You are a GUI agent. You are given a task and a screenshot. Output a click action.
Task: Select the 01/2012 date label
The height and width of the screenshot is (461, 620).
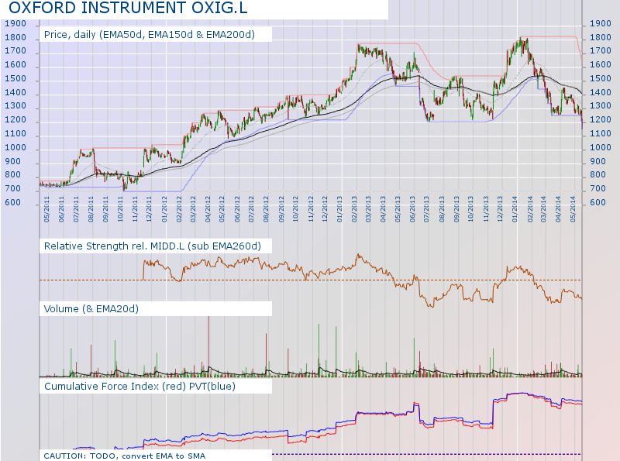164,209
